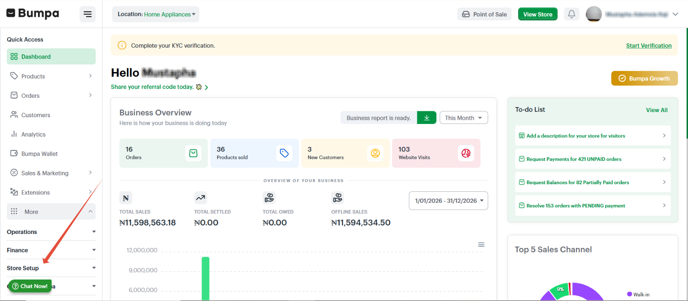Click View All in To-do List
688x301 pixels.
pyautogui.click(x=656, y=110)
